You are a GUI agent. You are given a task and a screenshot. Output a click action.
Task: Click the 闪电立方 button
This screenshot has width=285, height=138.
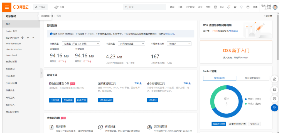pos(82,100)
